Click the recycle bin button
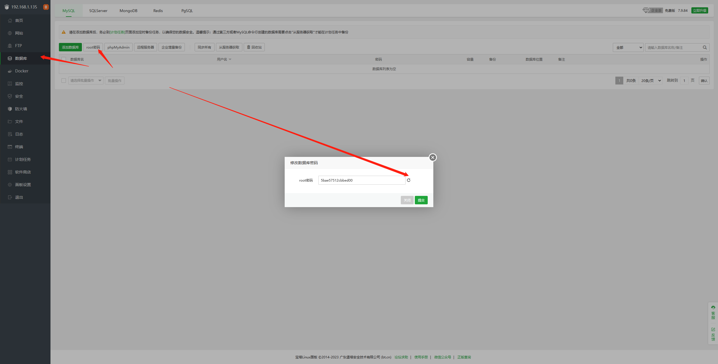 (x=254, y=47)
